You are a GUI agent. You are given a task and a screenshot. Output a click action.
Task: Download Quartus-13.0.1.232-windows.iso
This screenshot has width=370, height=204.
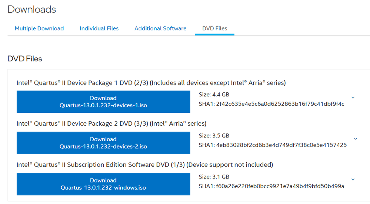tap(103, 184)
